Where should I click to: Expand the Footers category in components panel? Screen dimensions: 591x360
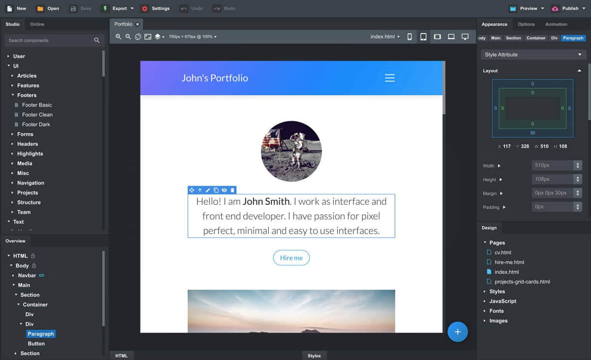[x=26, y=95]
